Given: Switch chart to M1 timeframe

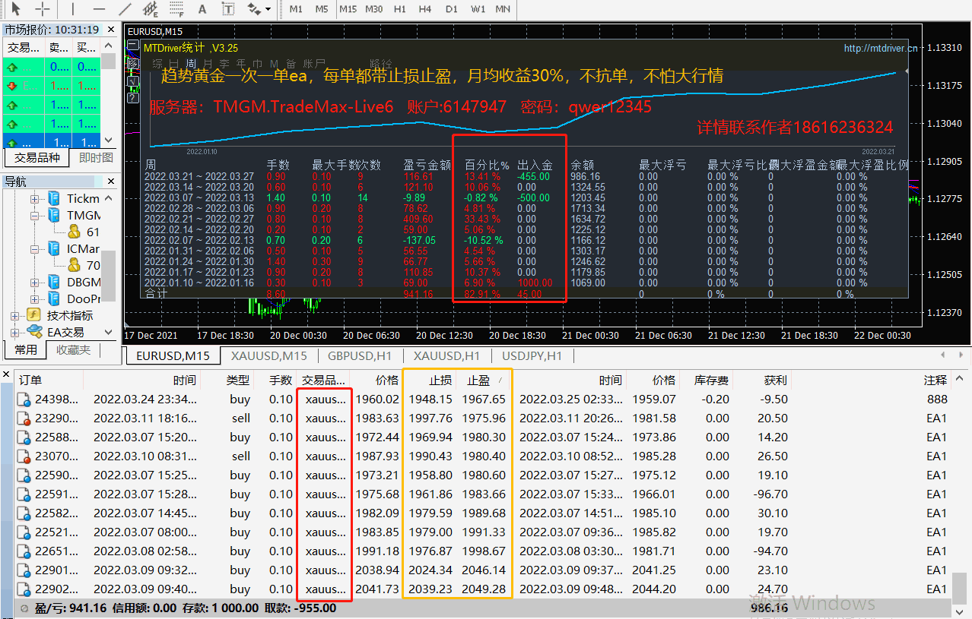Looking at the screenshot, I should tap(296, 9).
